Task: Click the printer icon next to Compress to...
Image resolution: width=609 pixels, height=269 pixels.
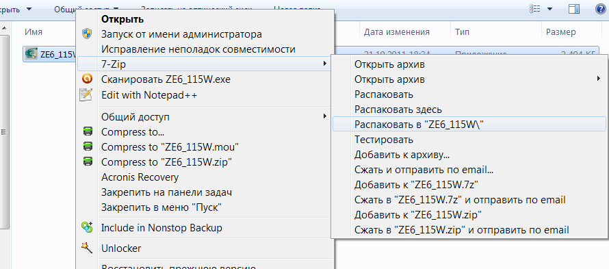Action: click(x=88, y=132)
